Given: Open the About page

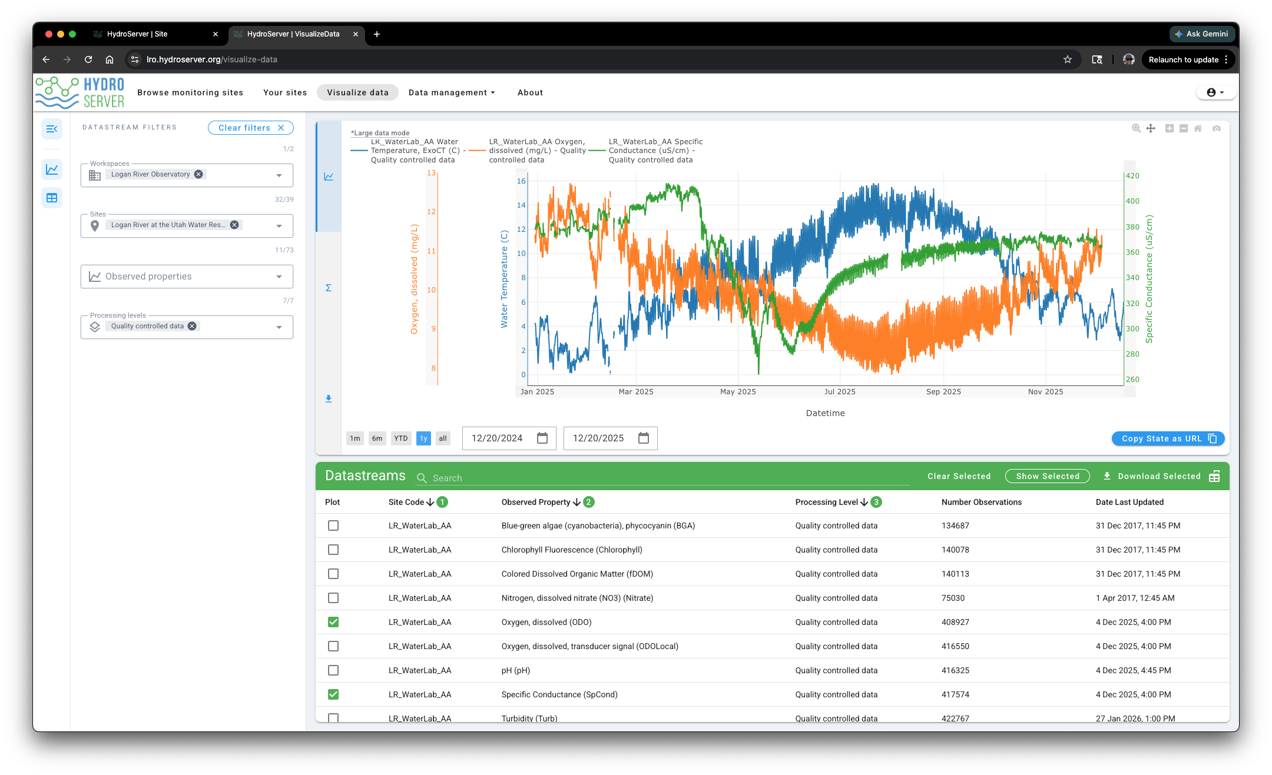Looking at the screenshot, I should point(530,92).
